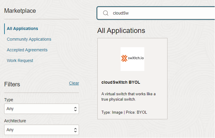Screen dimensions: 215x138
Task: Click the Architecture filter label
Action: (15, 121)
